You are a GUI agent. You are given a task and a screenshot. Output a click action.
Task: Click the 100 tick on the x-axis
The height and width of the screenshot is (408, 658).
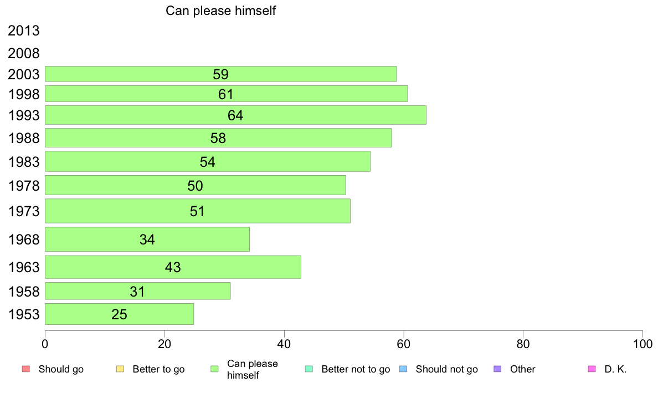[642, 344]
